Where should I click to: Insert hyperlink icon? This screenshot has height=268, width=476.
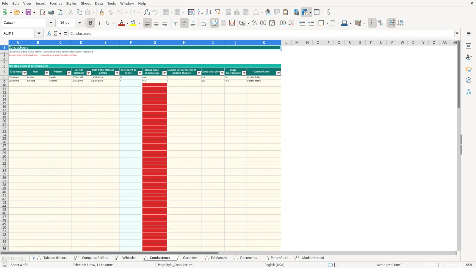[268, 12]
